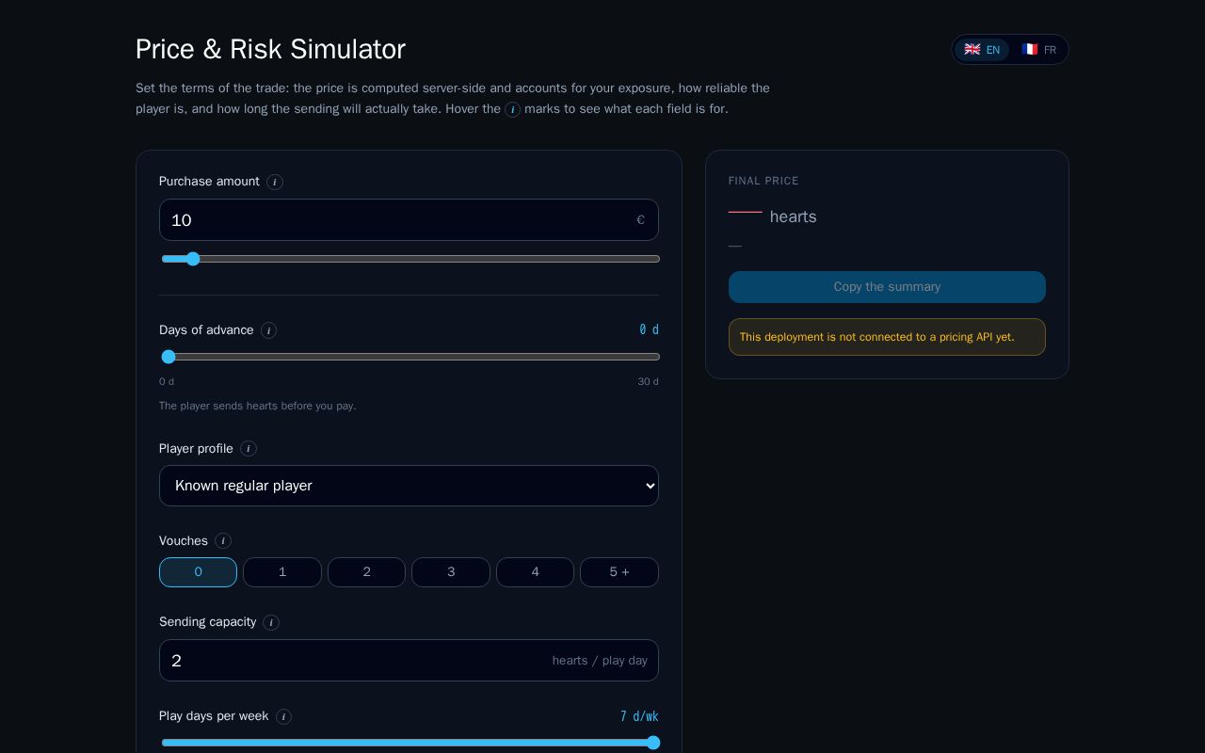Click the FINAL PRICE label
The width and height of the screenshot is (1205, 753).
763,181
